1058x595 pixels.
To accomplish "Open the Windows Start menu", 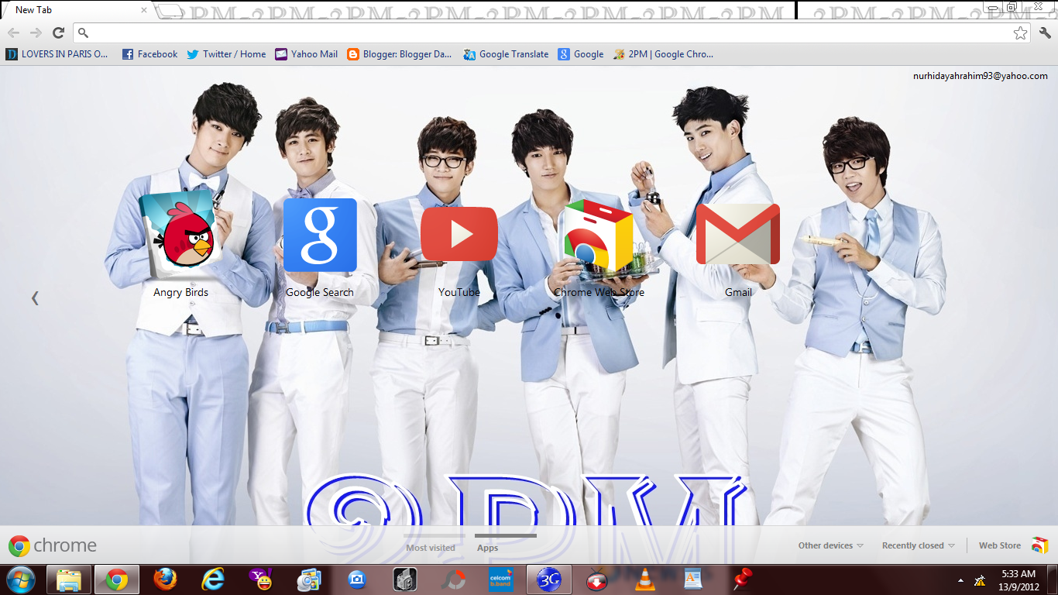I will [21, 580].
